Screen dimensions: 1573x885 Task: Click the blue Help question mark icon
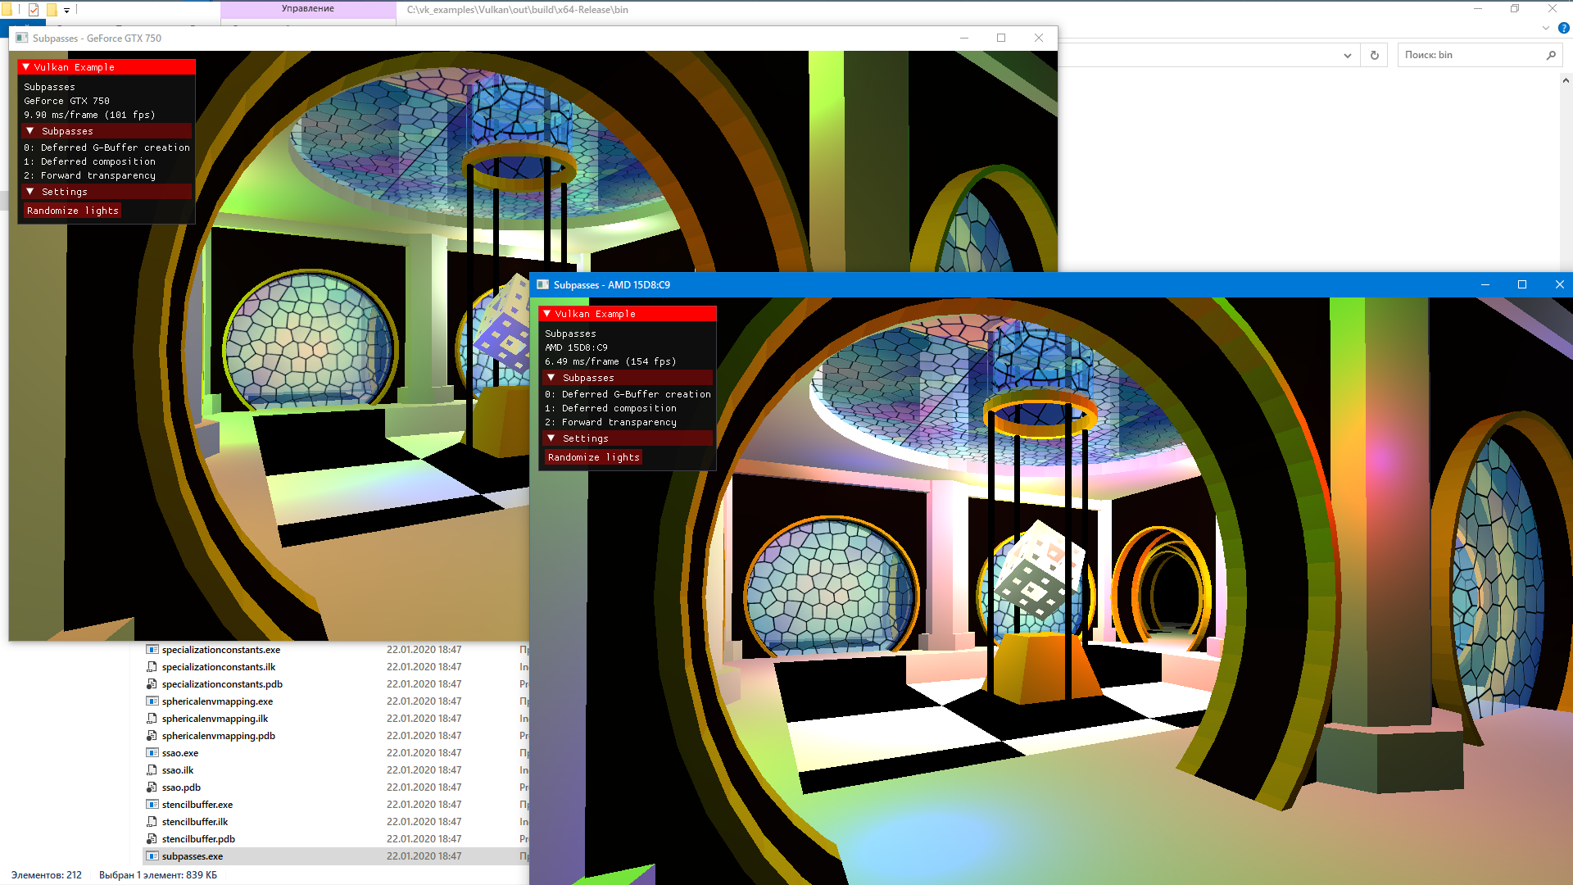pos(1564,28)
